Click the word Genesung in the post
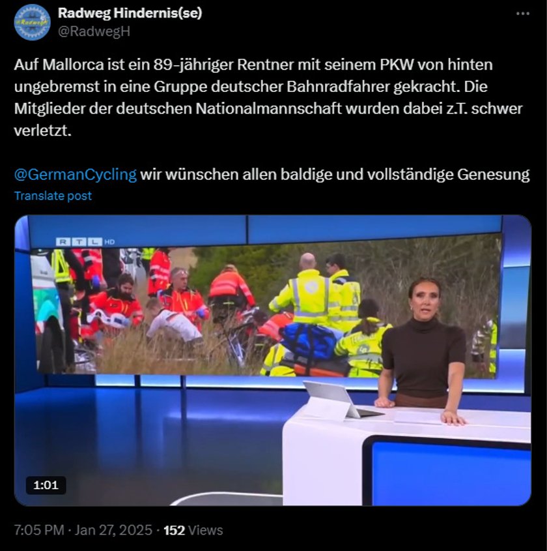The width and height of the screenshot is (547, 551). (x=494, y=175)
